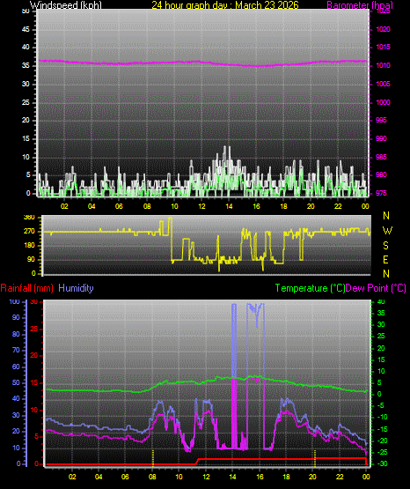Select barometer axis value "975"
The image size is (410, 489).
(381, 193)
